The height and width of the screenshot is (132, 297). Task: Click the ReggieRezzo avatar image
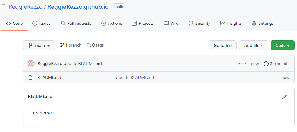(31, 64)
